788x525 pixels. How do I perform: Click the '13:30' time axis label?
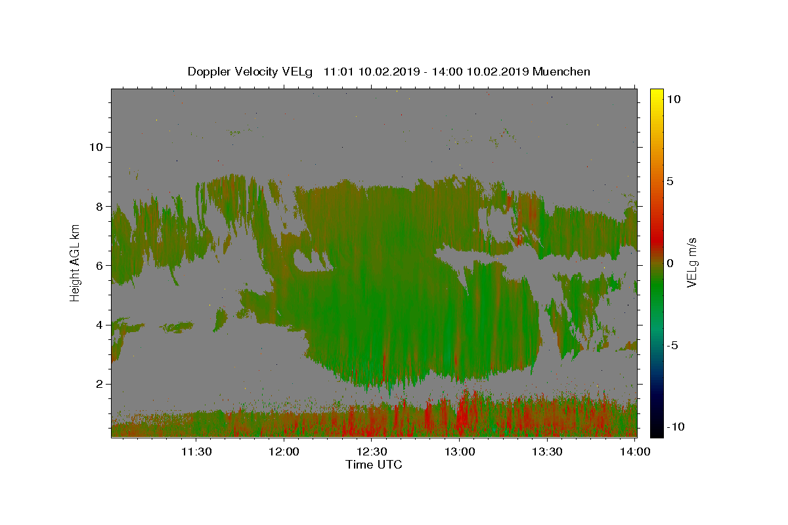click(548, 451)
